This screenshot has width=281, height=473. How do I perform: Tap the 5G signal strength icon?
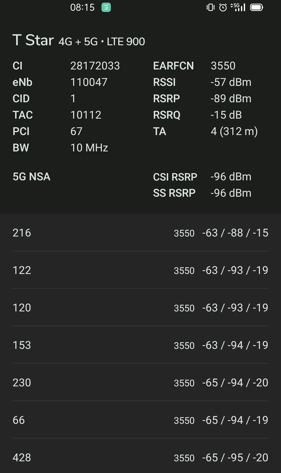point(238,7)
